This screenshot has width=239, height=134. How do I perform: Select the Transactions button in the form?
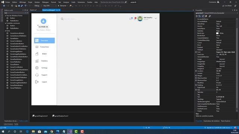[x=44, y=47]
